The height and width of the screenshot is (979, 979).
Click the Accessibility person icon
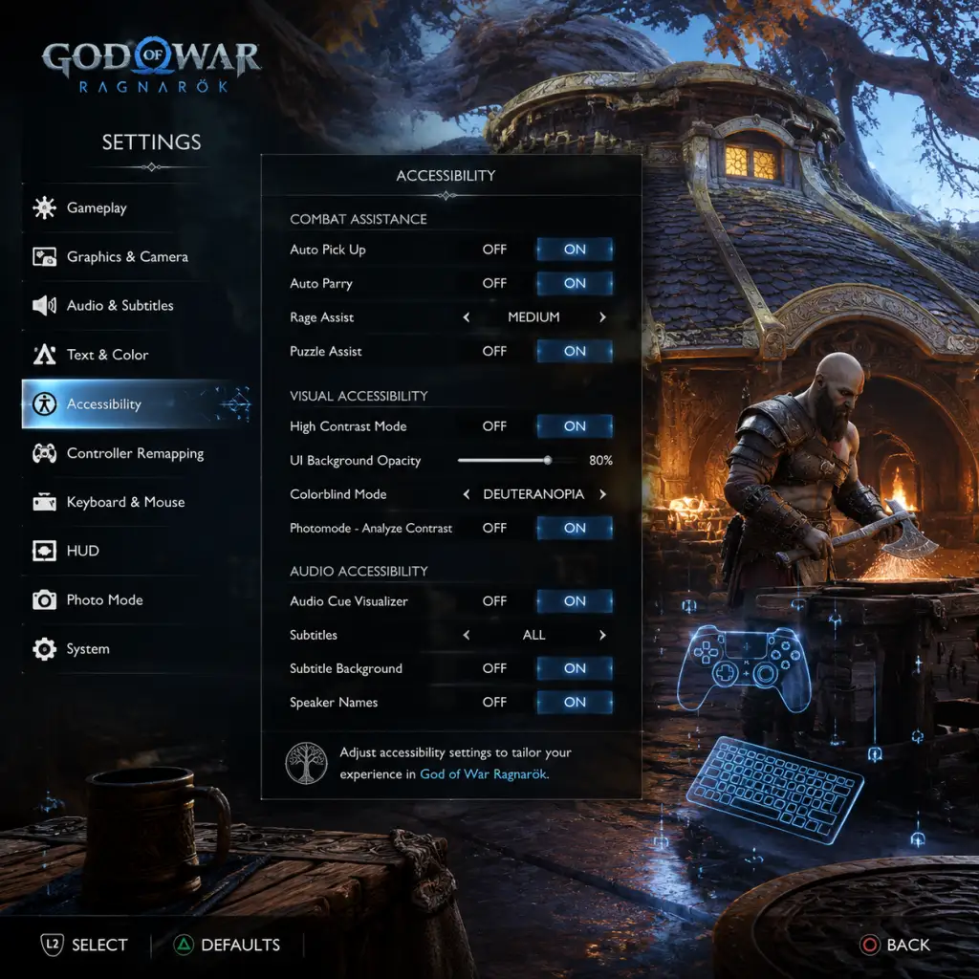(x=44, y=404)
